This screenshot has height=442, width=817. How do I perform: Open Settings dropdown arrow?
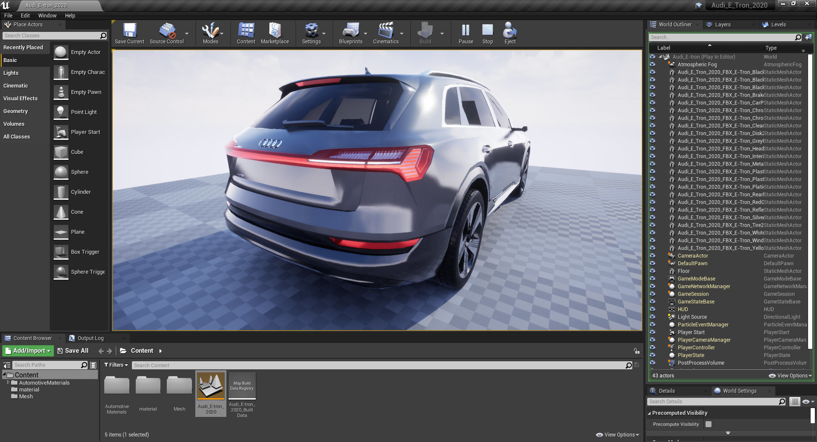tap(324, 34)
